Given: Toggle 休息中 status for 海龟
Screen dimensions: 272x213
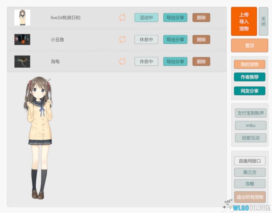Looking at the screenshot, I should (146, 61).
